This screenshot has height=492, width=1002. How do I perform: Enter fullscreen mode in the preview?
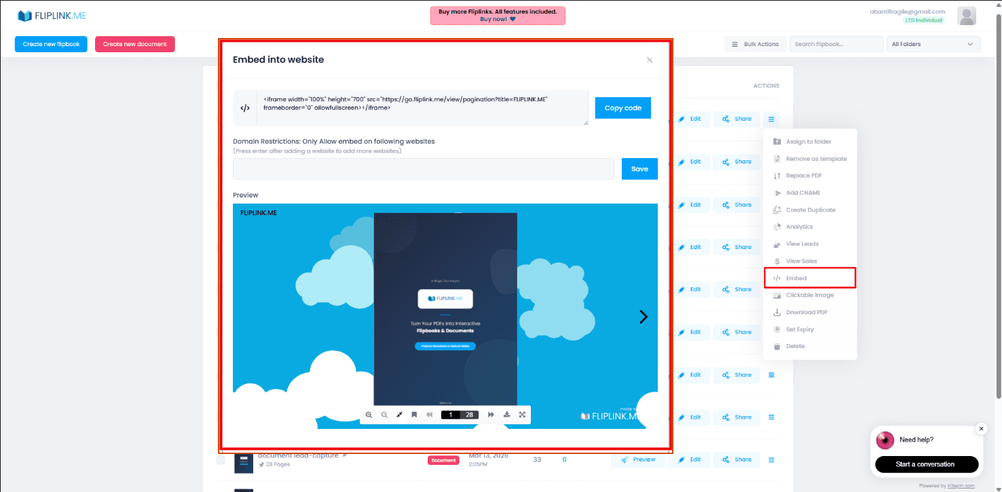[522, 415]
